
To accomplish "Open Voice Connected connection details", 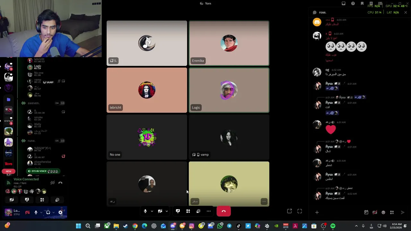I will 26,179.
